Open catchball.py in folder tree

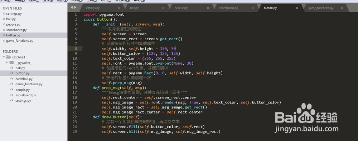coord(24,79)
